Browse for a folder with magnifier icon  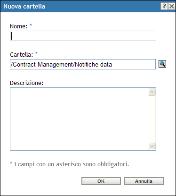162,64
